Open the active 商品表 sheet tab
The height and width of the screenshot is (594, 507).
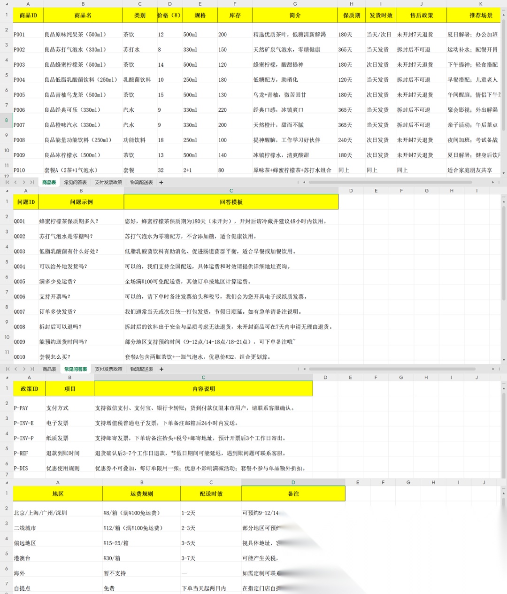click(49, 182)
